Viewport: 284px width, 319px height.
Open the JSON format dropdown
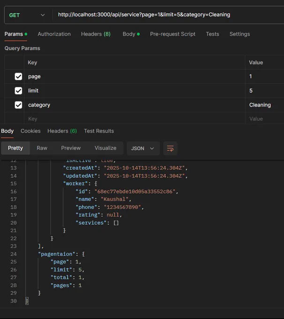click(143, 148)
